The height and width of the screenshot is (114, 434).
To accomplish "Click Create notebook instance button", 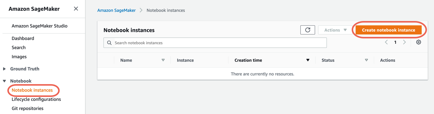I will (388, 30).
